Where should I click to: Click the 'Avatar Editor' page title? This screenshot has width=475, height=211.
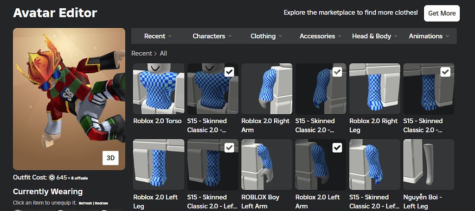pyautogui.click(x=55, y=13)
